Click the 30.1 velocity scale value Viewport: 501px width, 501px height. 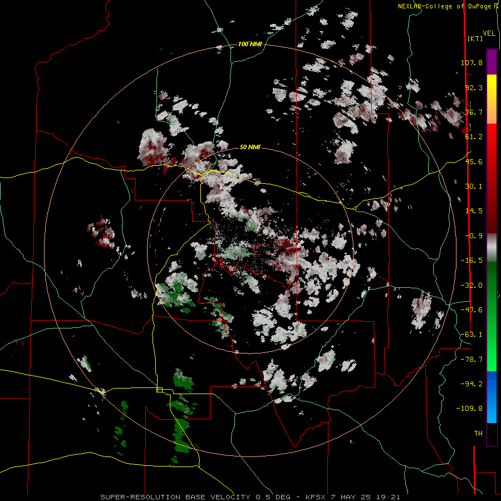point(474,186)
